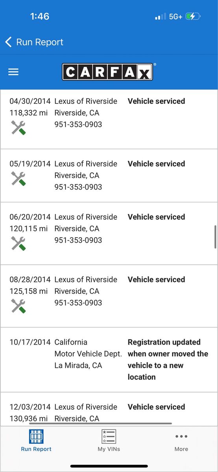
Task: Click the vertical scrollbar indicator
Action: coord(215,237)
